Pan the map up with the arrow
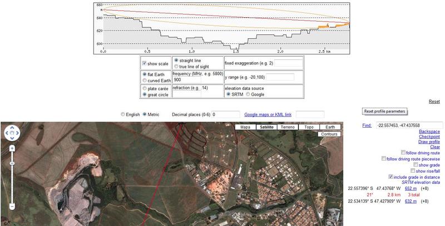The height and width of the screenshot is (226, 445). 12,127
